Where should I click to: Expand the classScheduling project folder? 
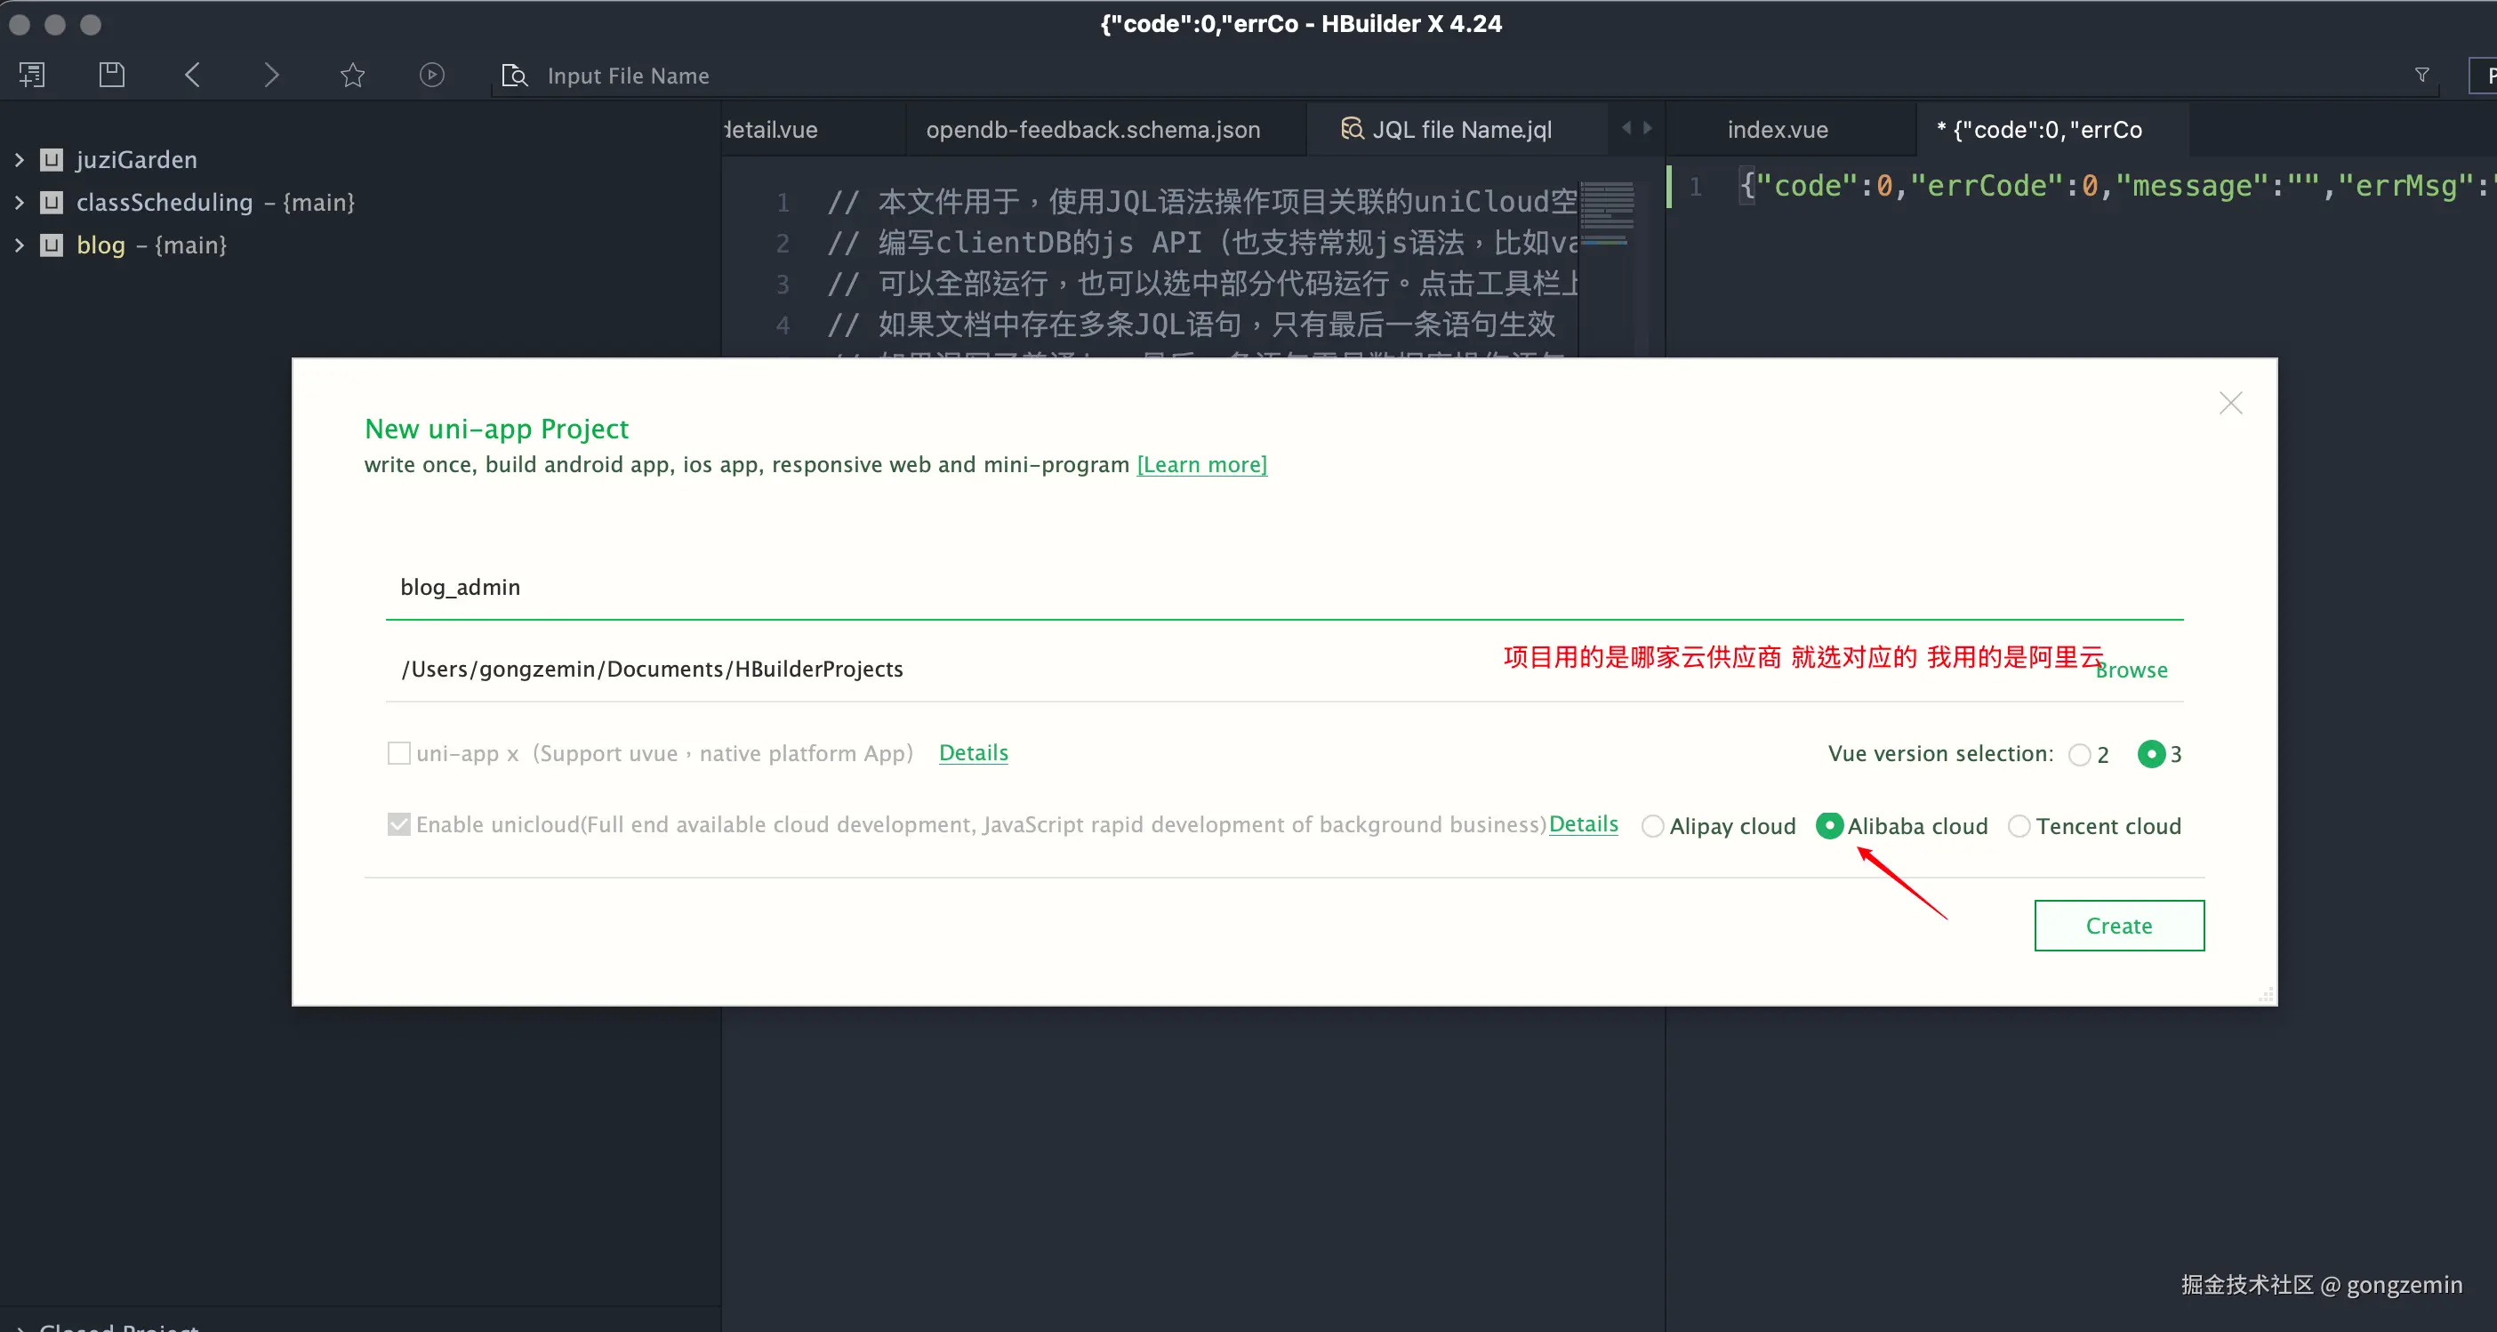[x=20, y=202]
